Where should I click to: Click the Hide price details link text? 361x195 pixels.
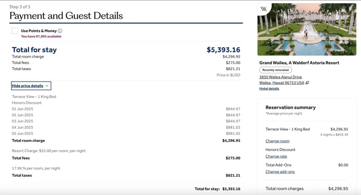[x=27, y=86]
